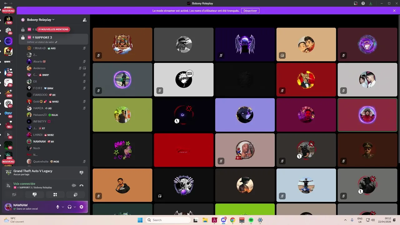Jump to 21 nouvelles mentions
Screen dimensions: 400x225
tap(53, 29)
